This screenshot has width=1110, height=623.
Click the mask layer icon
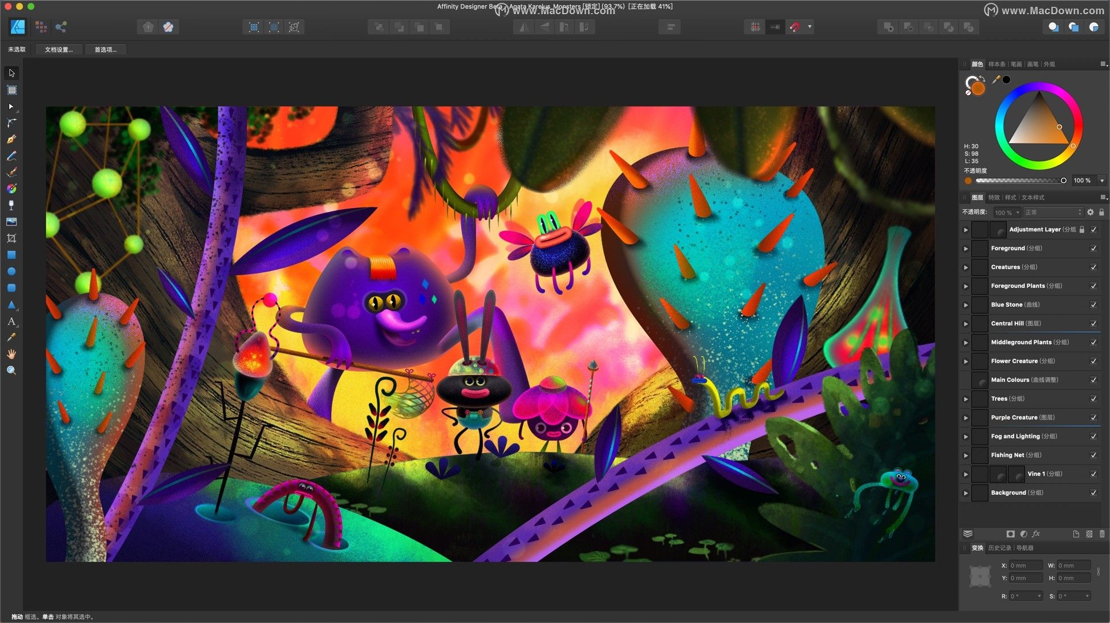pyautogui.click(x=1010, y=534)
